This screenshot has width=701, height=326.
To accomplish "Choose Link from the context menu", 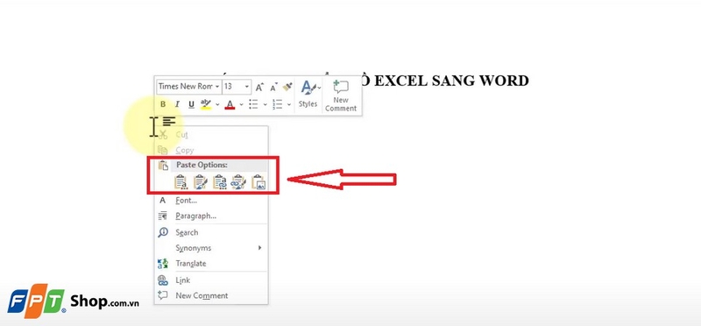I will [211, 280].
